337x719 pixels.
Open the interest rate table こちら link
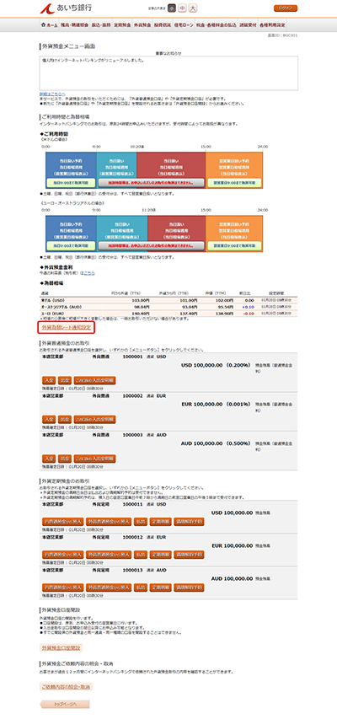(x=88, y=273)
